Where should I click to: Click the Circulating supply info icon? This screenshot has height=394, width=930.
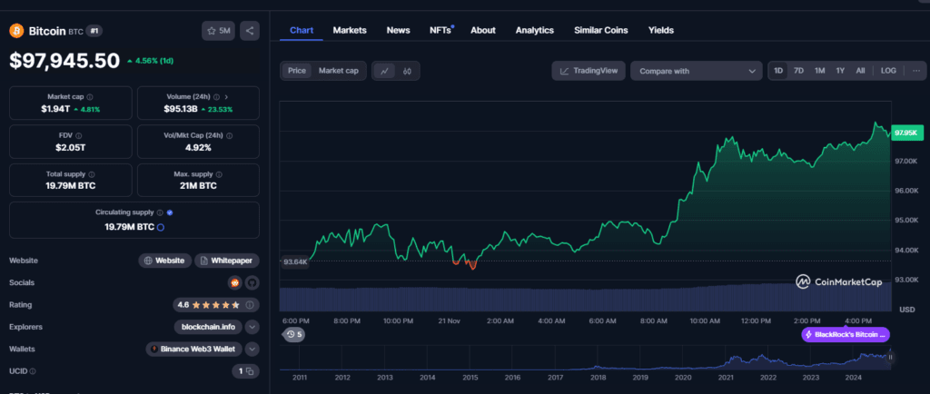click(x=160, y=212)
